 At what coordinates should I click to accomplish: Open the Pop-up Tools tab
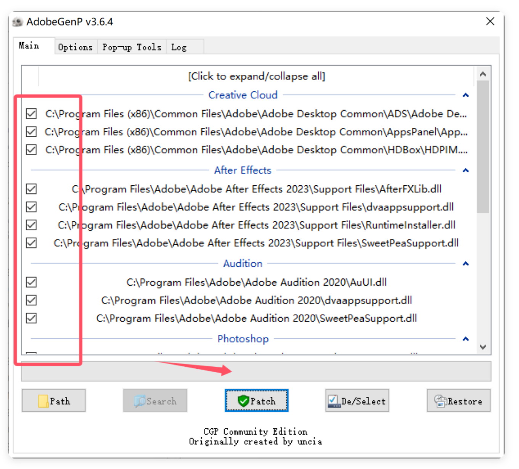[x=132, y=47]
